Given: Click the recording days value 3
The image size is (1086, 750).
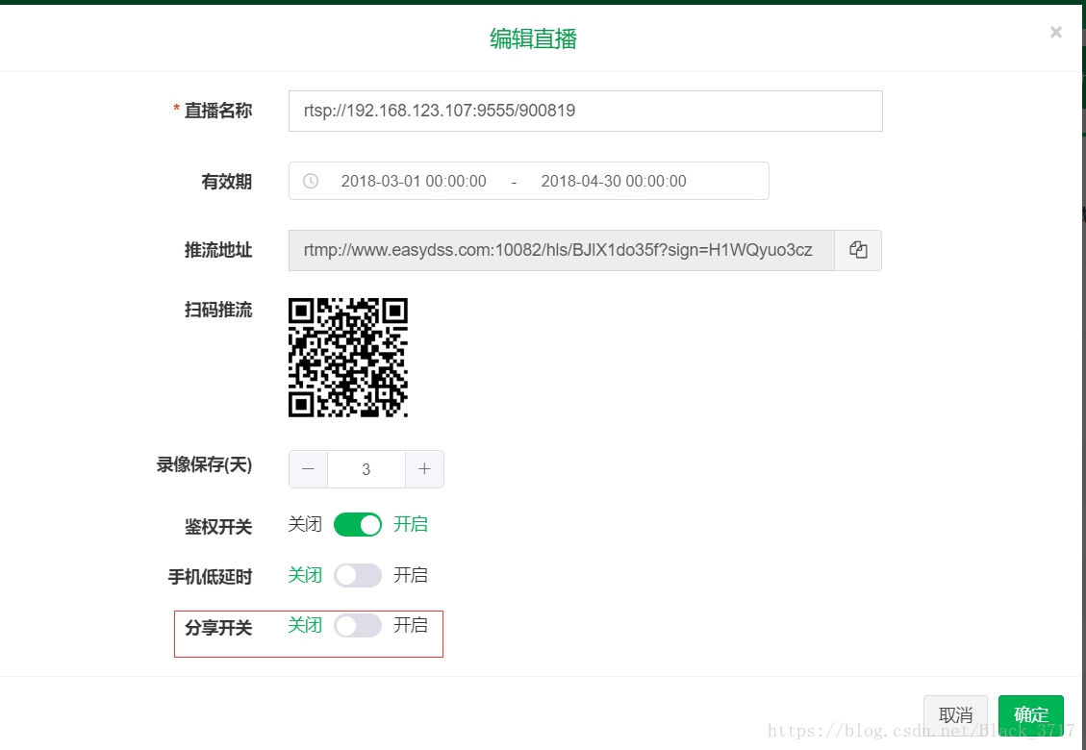Looking at the screenshot, I should click(366, 469).
